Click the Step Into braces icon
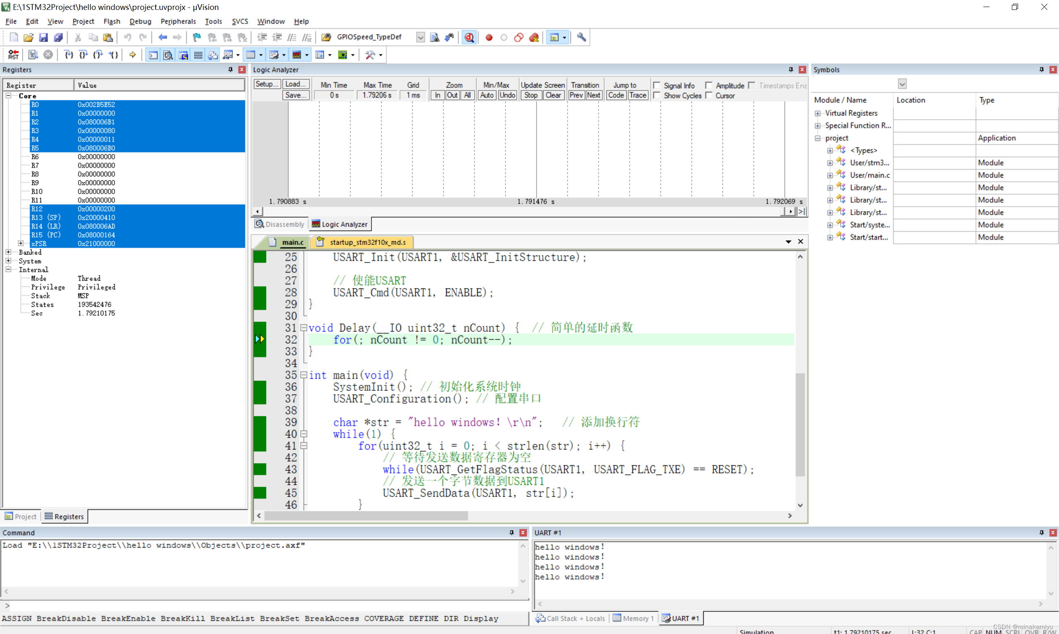 (x=69, y=55)
